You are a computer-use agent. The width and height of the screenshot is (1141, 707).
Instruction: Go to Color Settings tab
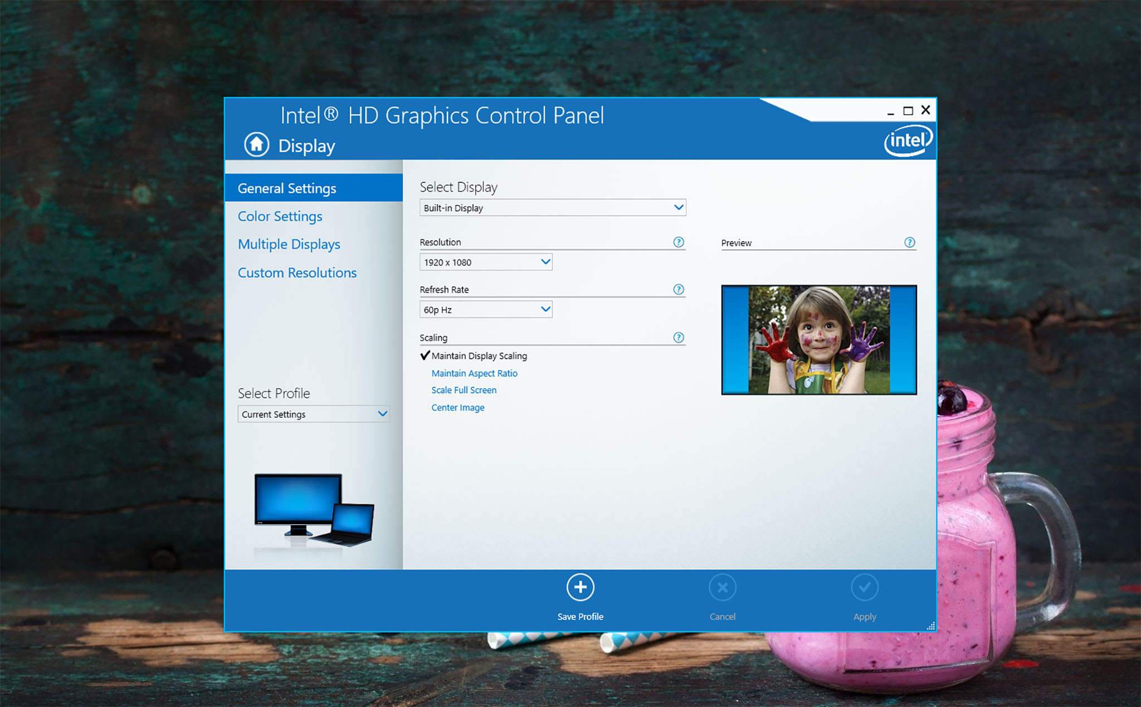pyautogui.click(x=280, y=216)
